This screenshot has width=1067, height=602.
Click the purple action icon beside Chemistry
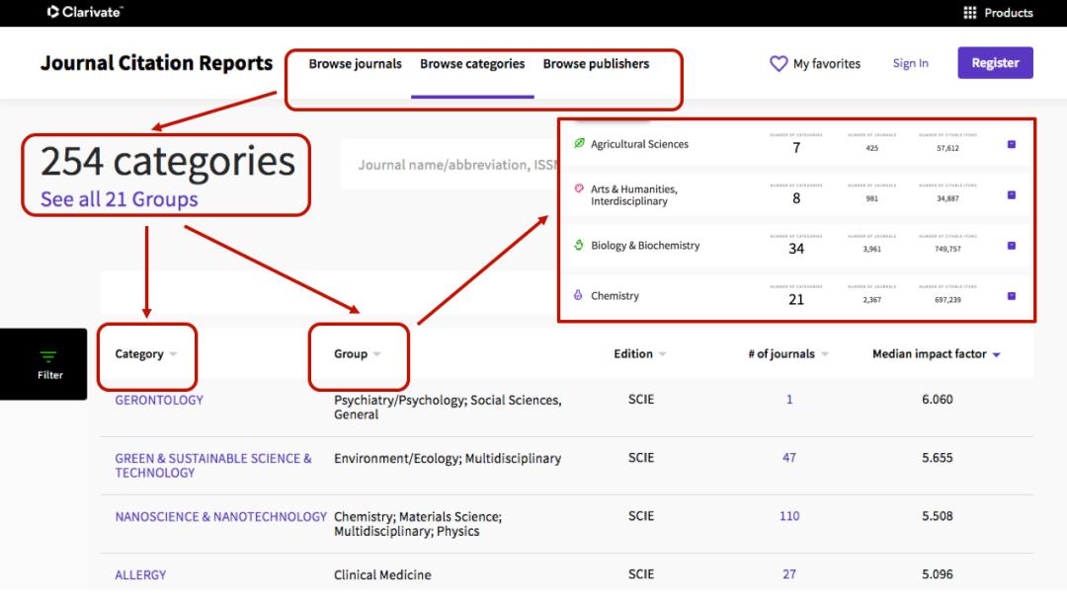(1011, 295)
